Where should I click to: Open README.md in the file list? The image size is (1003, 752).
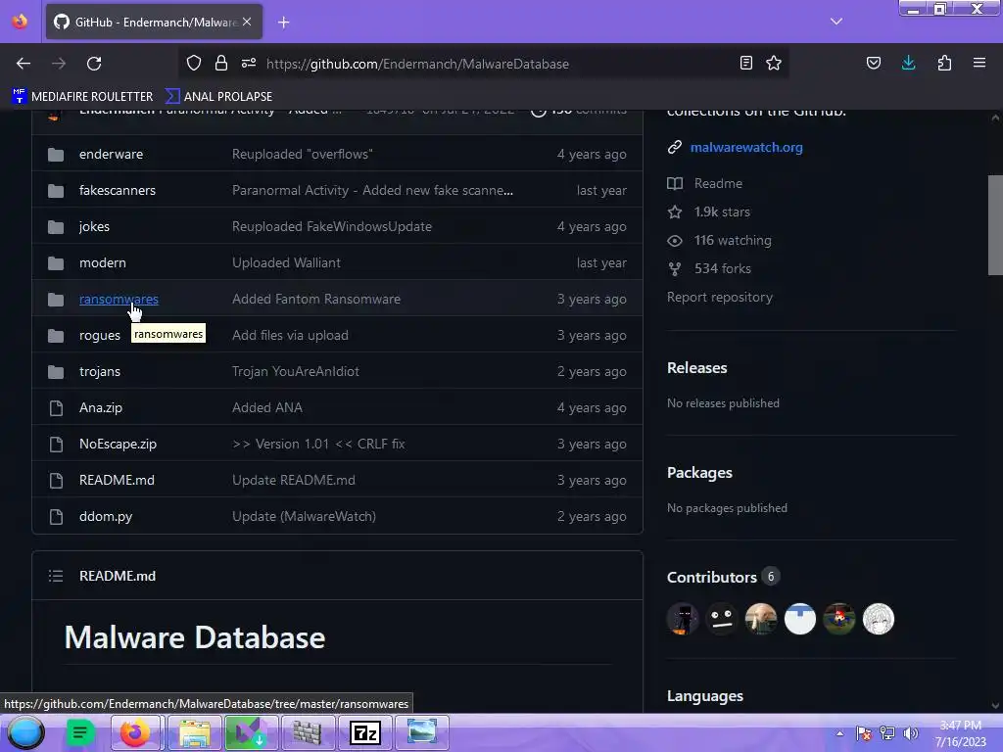point(118,480)
